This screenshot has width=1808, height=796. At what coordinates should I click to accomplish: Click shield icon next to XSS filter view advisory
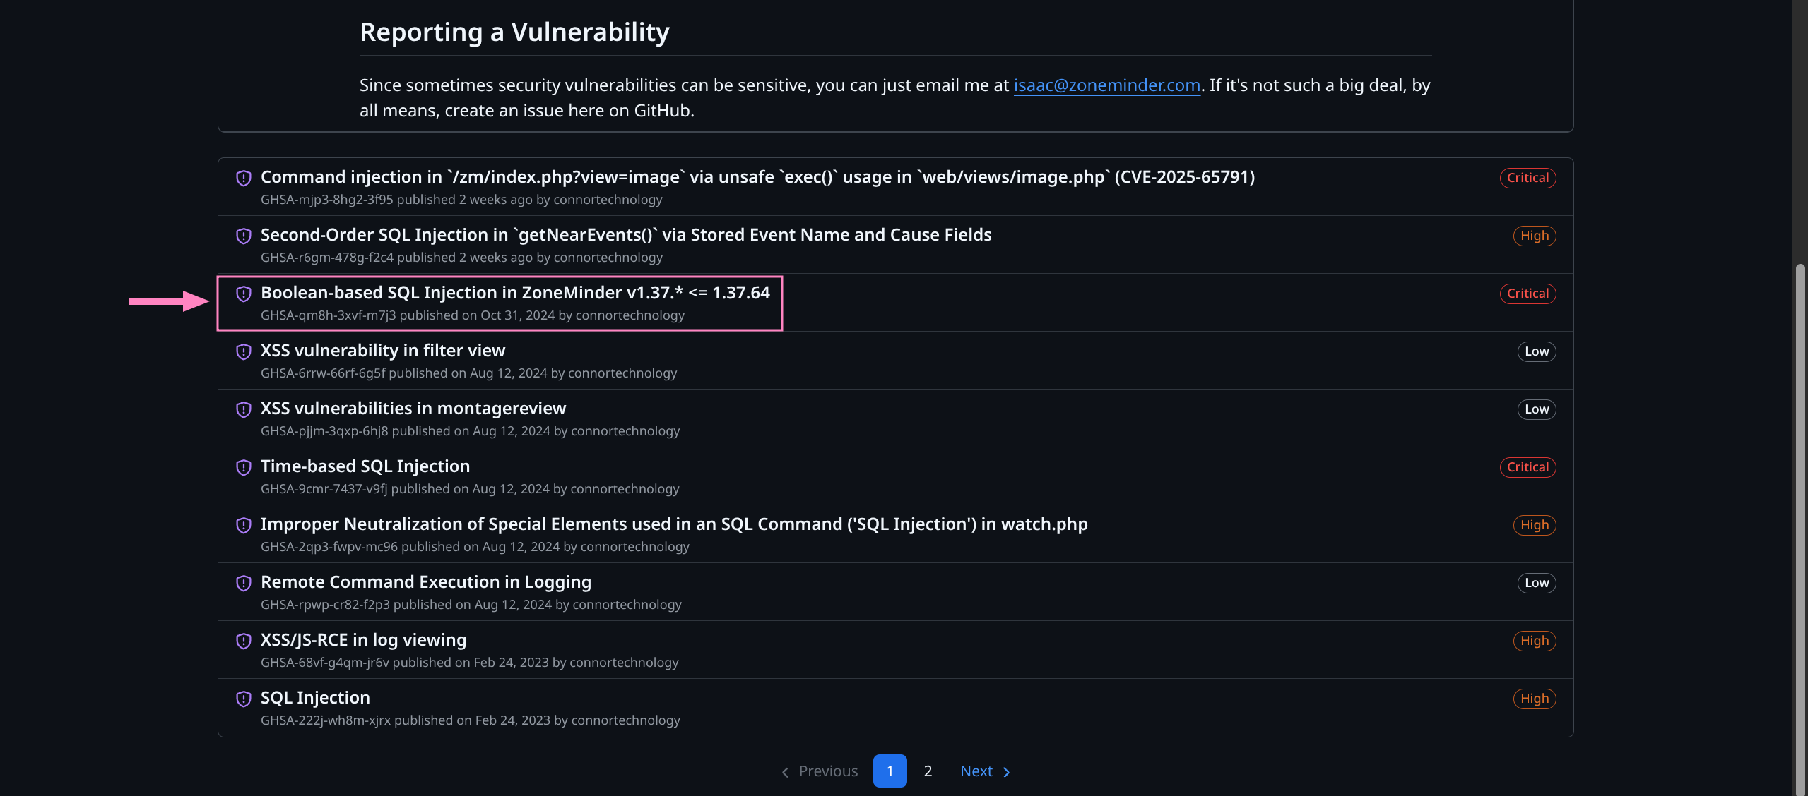(x=243, y=351)
